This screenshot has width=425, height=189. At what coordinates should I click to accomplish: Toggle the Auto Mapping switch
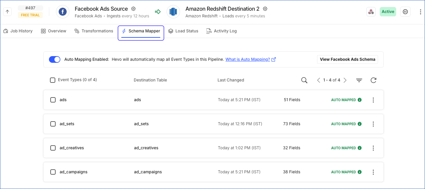[55, 59]
